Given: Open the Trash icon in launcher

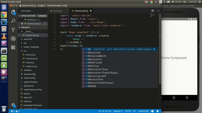Looking at the screenshot, I should pyautogui.click(x=4, y=109).
